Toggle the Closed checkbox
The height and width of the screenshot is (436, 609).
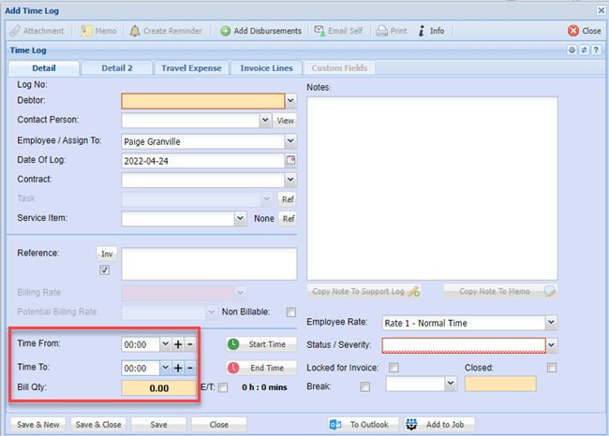[552, 367]
